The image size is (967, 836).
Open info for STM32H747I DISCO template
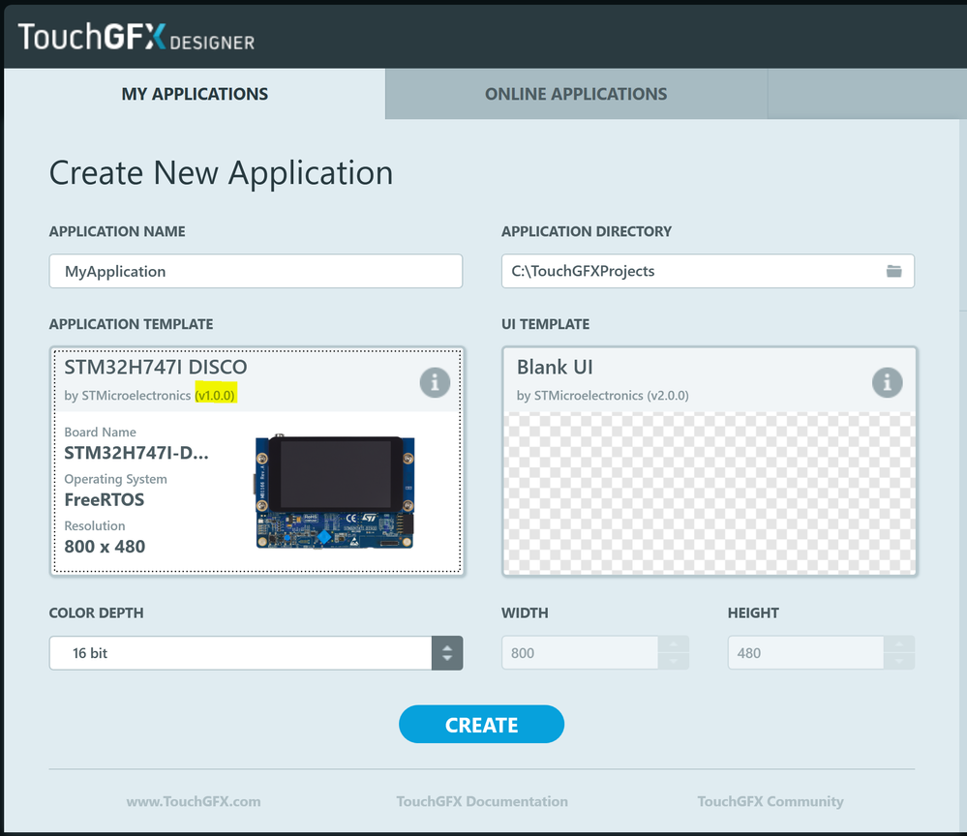coord(435,383)
